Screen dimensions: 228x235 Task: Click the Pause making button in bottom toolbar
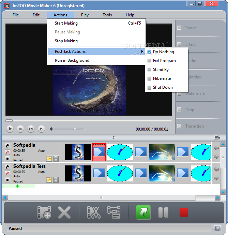pos(163,212)
